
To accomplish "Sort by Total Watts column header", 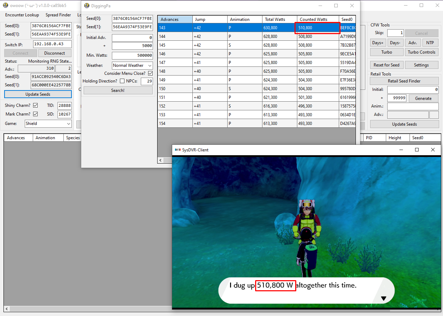I will click(x=280, y=19).
